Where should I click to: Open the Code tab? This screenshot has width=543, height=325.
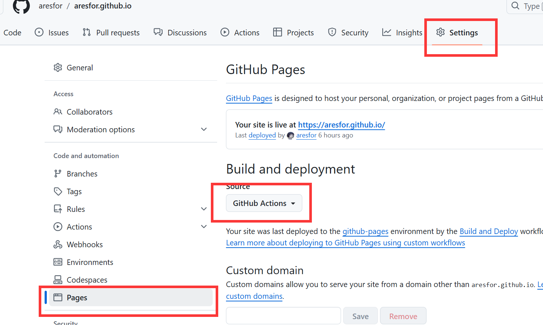[x=12, y=32]
